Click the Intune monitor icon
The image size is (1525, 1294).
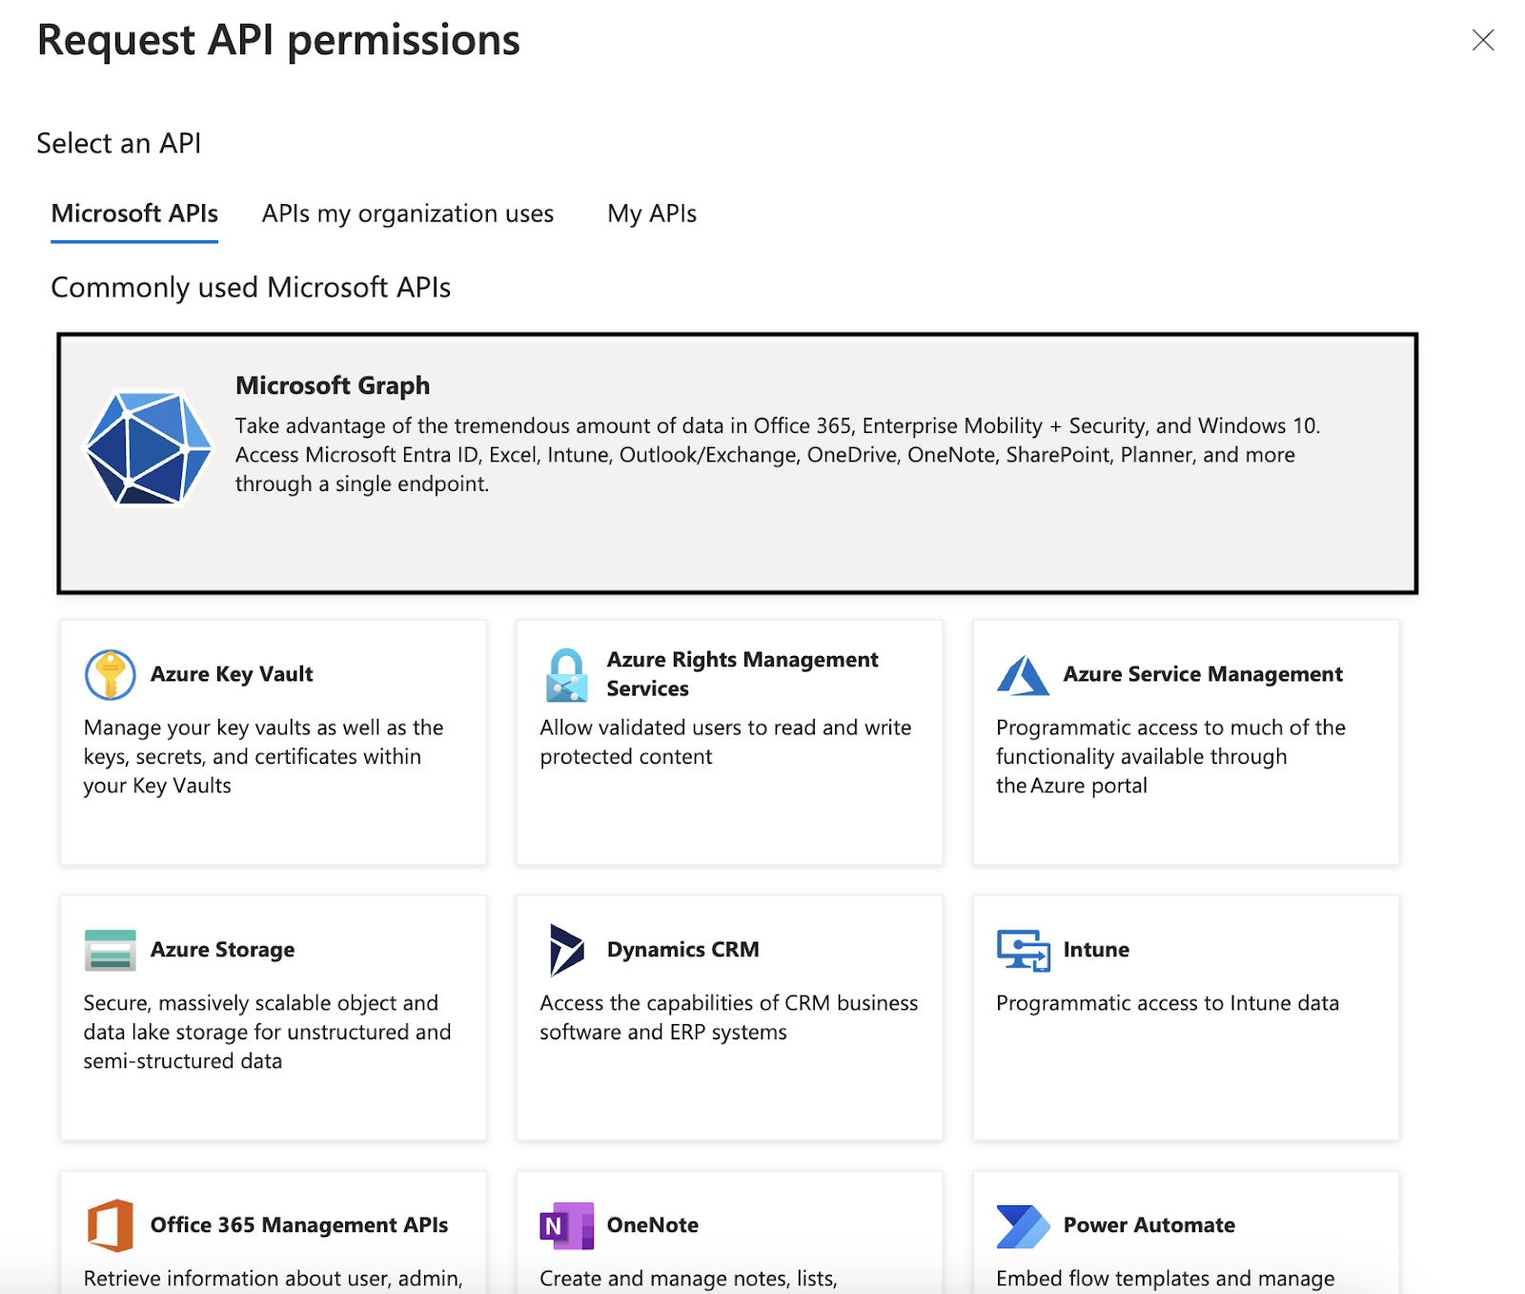tap(1023, 951)
